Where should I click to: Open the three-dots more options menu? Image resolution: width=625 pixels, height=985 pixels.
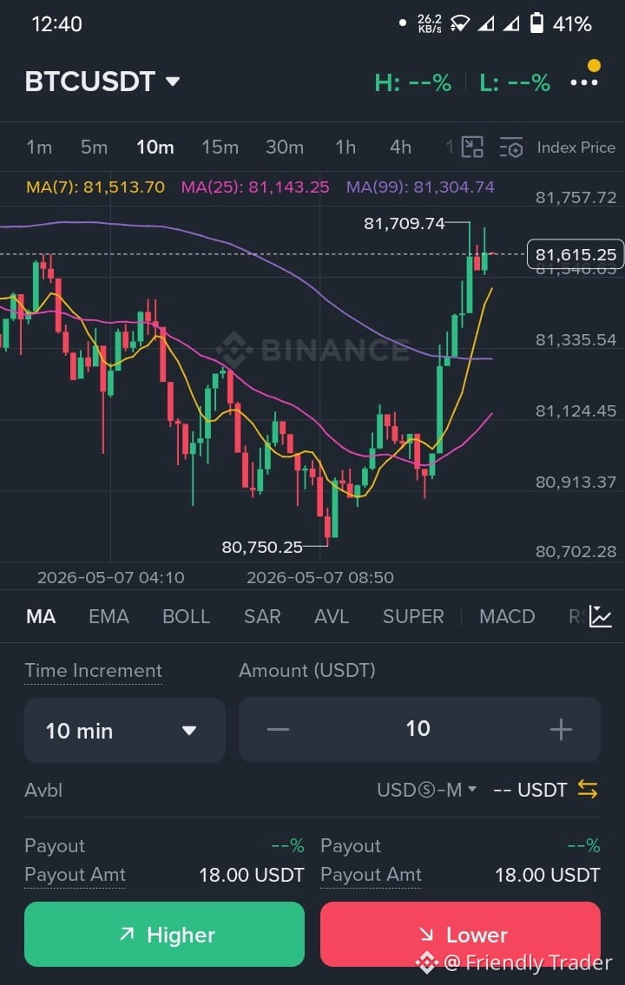[583, 82]
